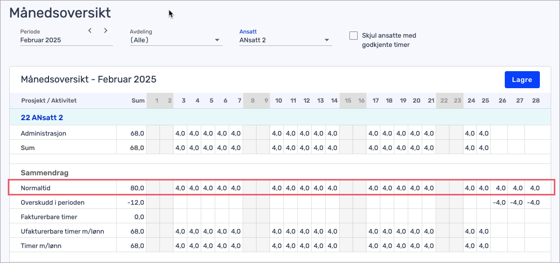Open the 22 ANsatt 2 employee link
This screenshot has width=560, height=263.
point(42,118)
